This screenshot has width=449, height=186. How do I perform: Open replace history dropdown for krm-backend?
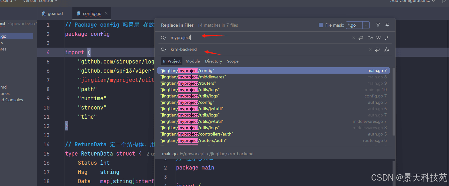click(164, 50)
